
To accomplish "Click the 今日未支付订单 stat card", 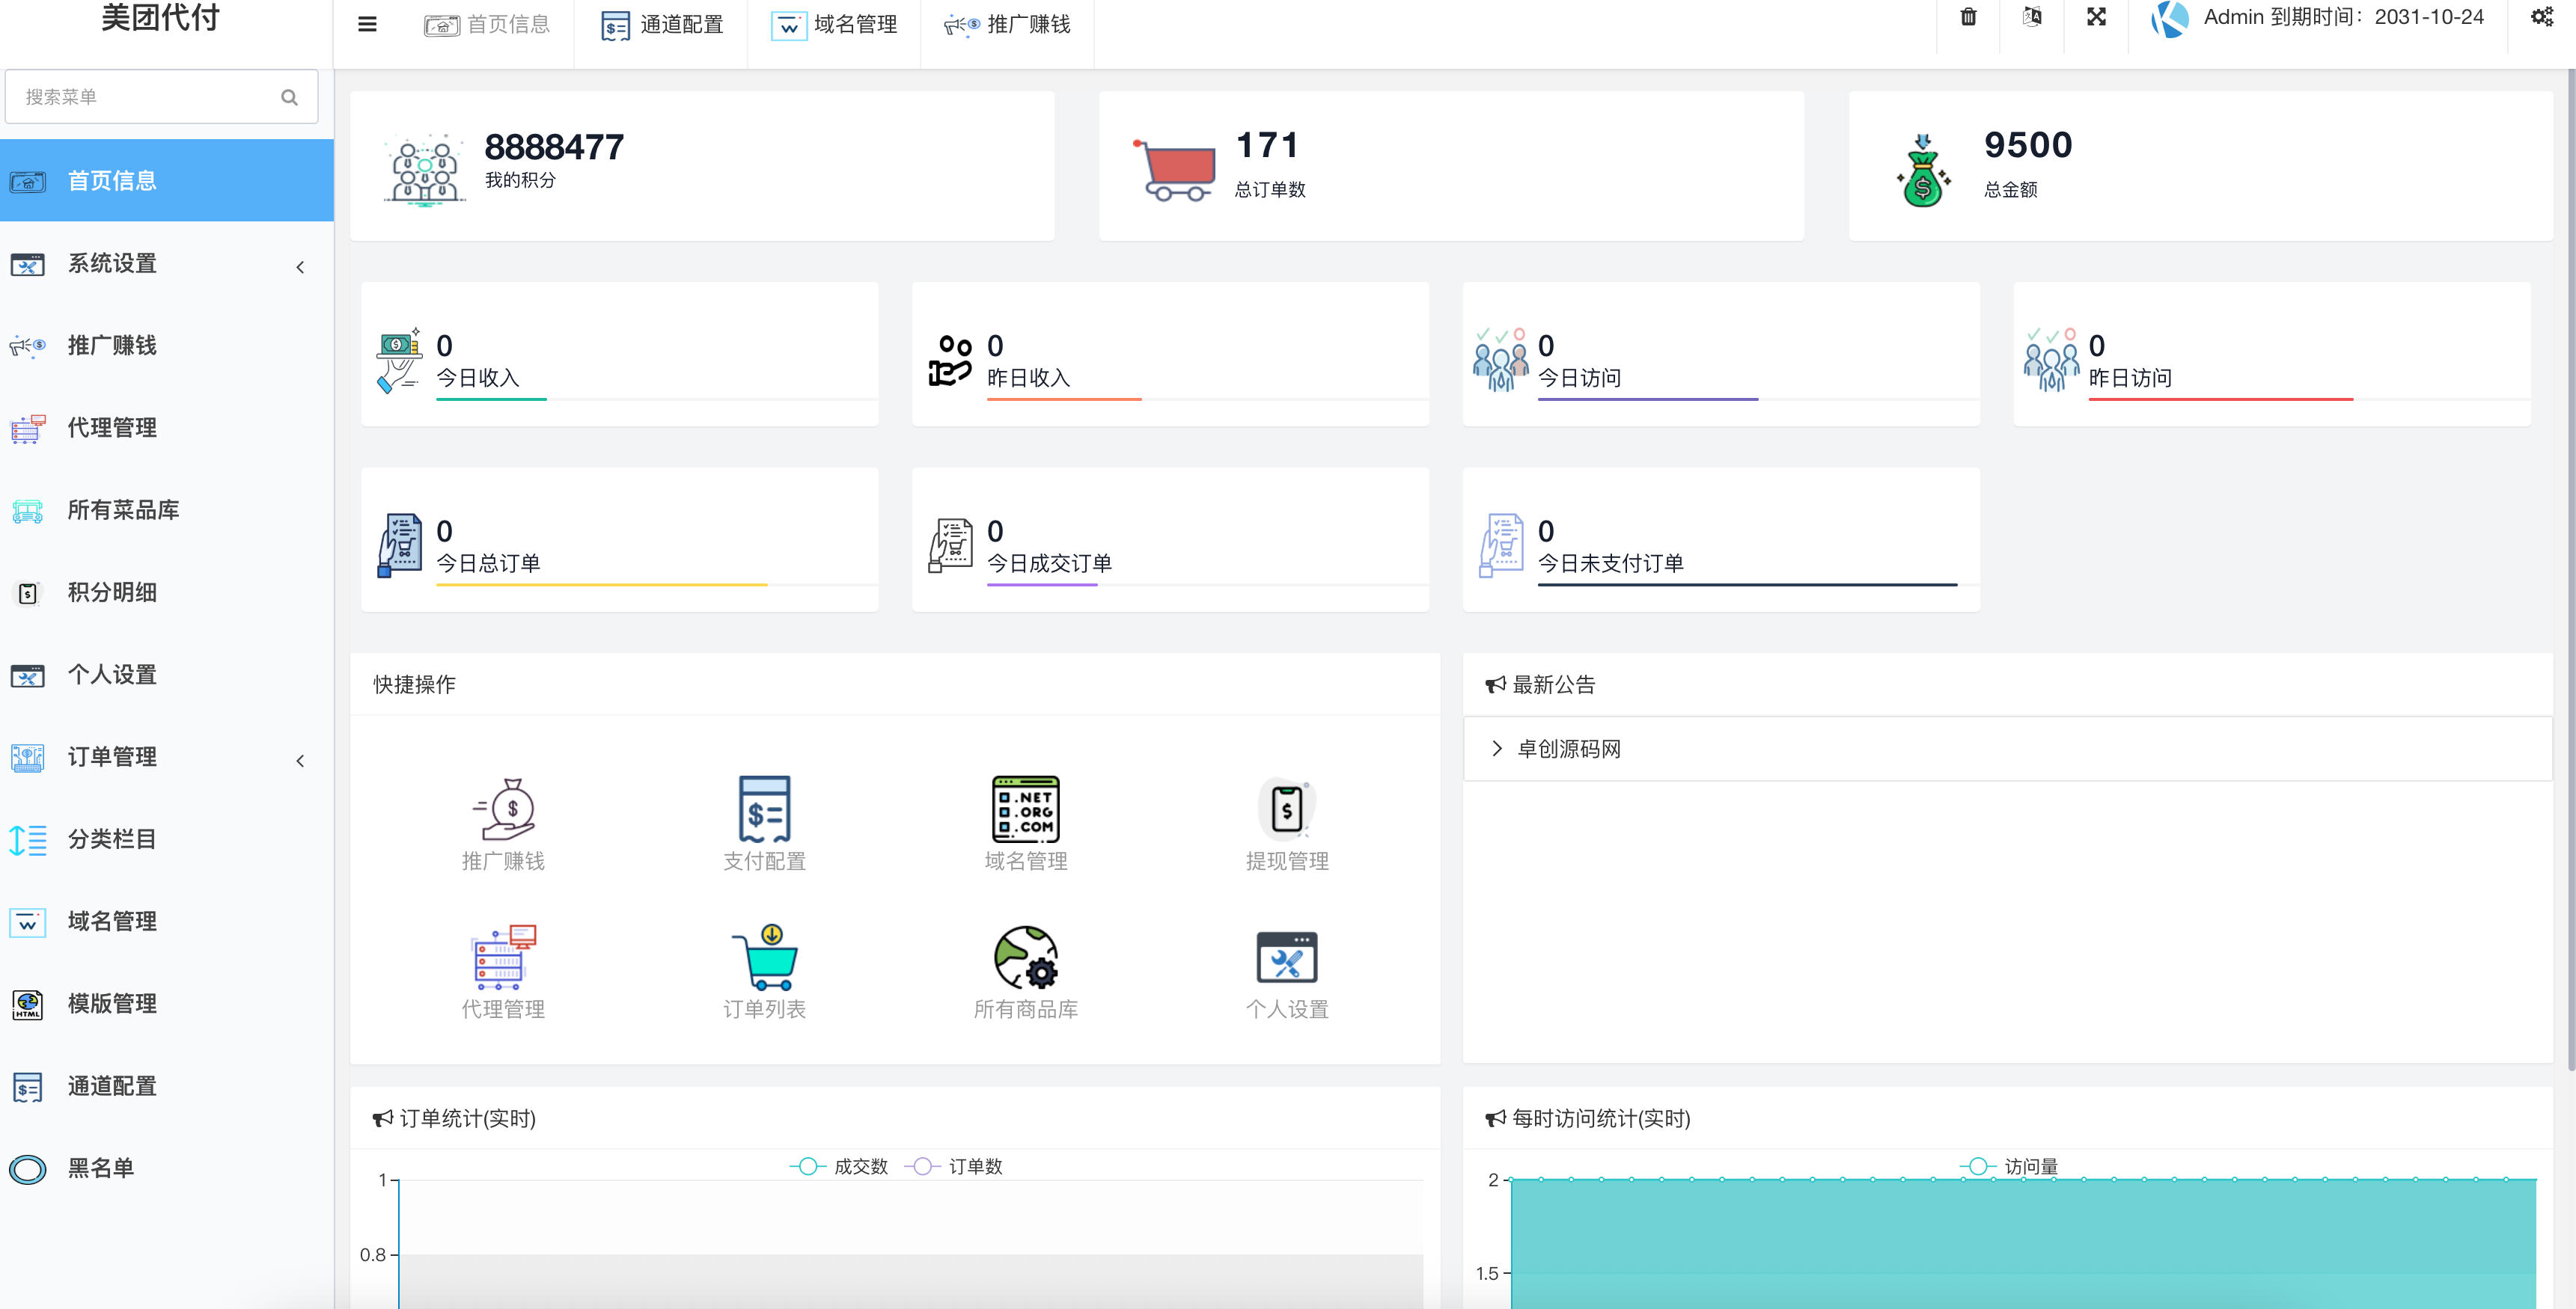I will pyautogui.click(x=1721, y=539).
